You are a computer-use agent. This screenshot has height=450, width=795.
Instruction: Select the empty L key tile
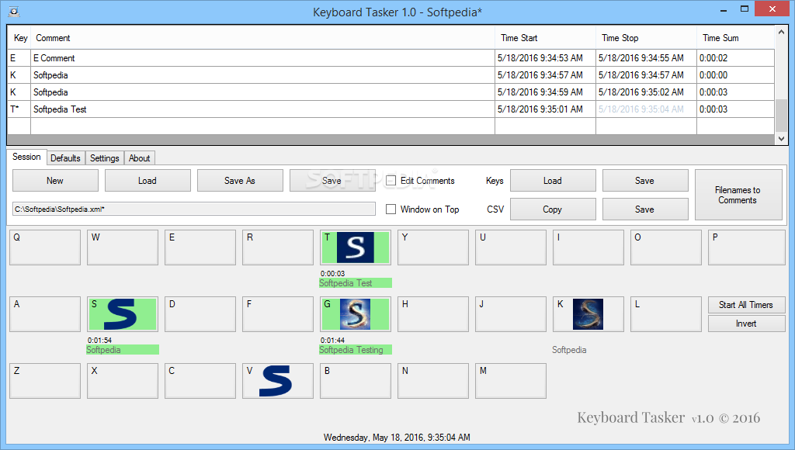665,314
